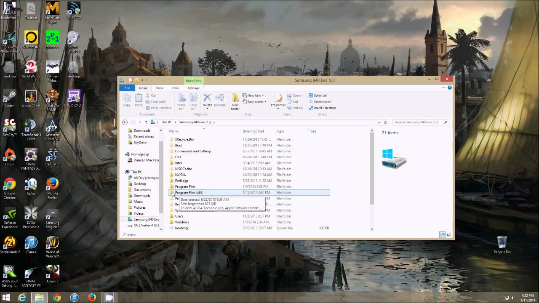The width and height of the screenshot is (539, 303).
Task: Open TeamSpeak 3 Client desktop shortcut
Action: click(x=31, y=130)
